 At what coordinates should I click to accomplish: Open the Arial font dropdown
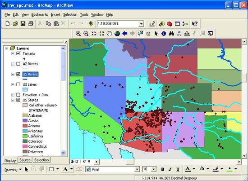[x=137, y=169]
